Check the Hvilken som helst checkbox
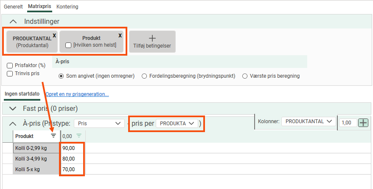Viewport: 373px width, 189px height. [68, 45]
